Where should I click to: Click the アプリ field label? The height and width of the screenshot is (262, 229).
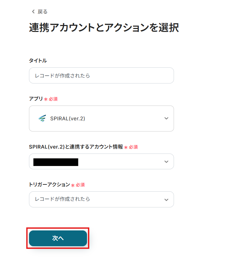coord(36,99)
